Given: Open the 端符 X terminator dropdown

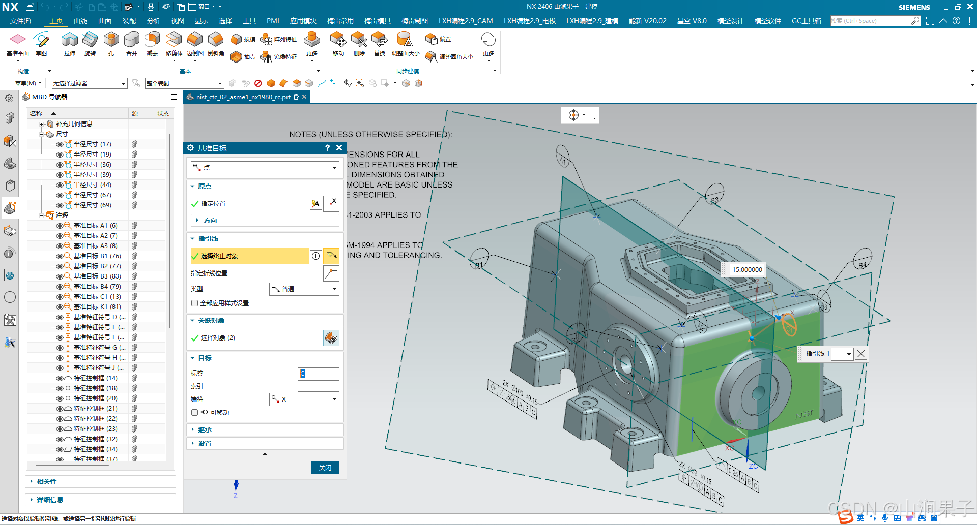Looking at the screenshot, I should pos(304,399).
